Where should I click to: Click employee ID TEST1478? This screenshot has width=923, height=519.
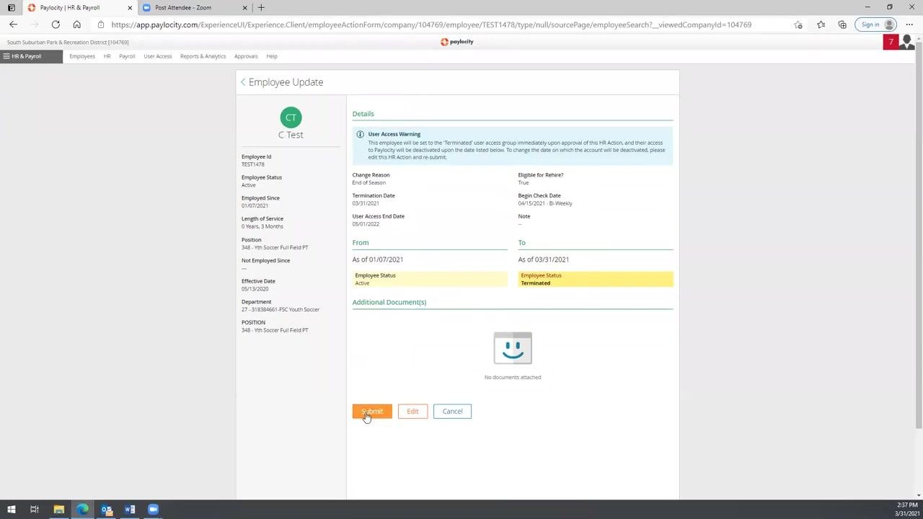253,164
